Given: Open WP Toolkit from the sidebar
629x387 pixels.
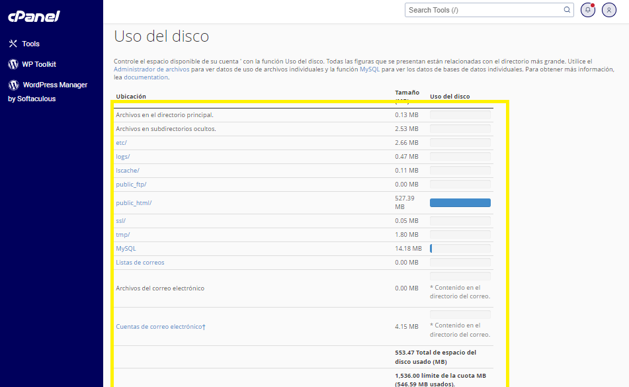Looking at the screenshot, I should tap(38, 64).
